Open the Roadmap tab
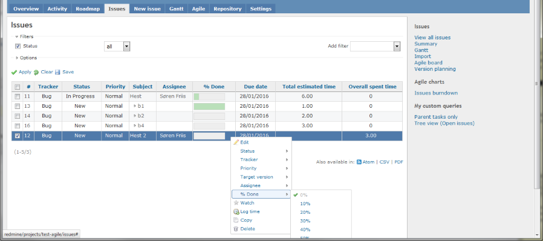The height and width of the screenshot is (241, 543). [88, 9]
